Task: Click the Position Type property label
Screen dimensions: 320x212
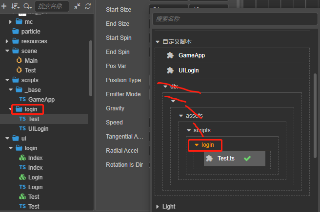Action: tap(123, 80)
